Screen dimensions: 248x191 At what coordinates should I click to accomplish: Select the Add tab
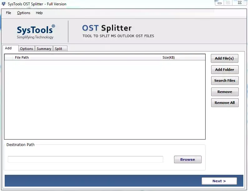tap(10, 48)
